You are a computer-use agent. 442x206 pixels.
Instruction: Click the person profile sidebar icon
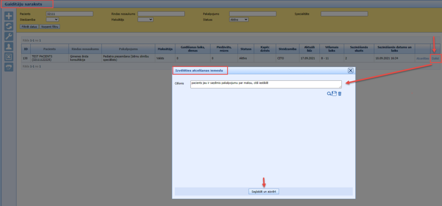coord(8,47)
